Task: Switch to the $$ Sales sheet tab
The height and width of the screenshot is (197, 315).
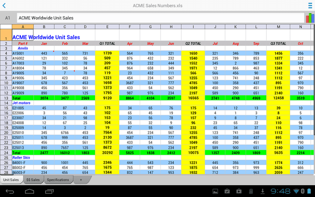Action: 33,180
